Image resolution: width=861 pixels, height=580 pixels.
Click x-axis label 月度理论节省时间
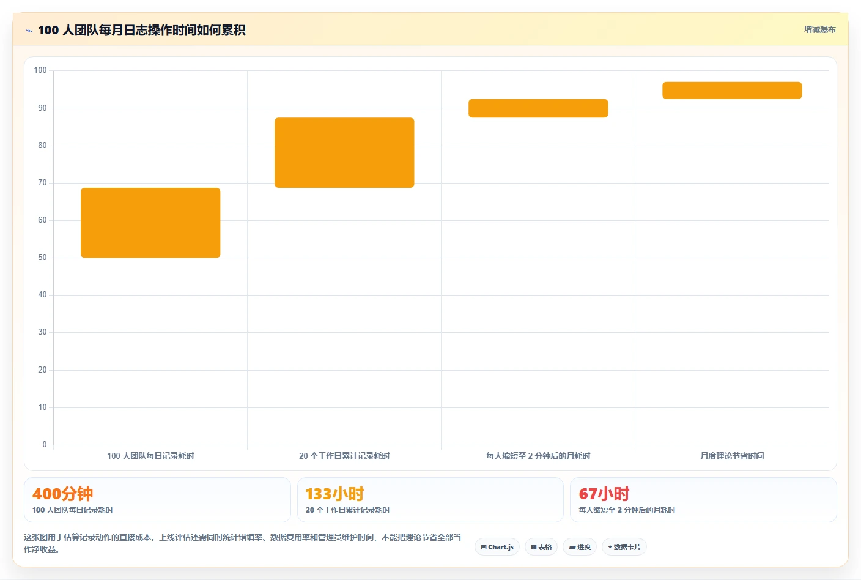(732, 456)
